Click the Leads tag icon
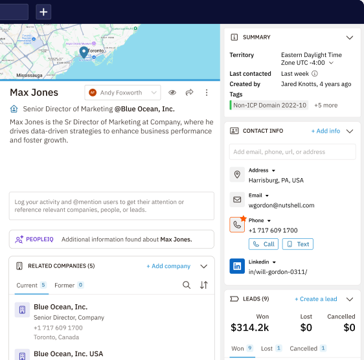The height and width of the screenshot is (360, 364). click(x=234, y=298)
